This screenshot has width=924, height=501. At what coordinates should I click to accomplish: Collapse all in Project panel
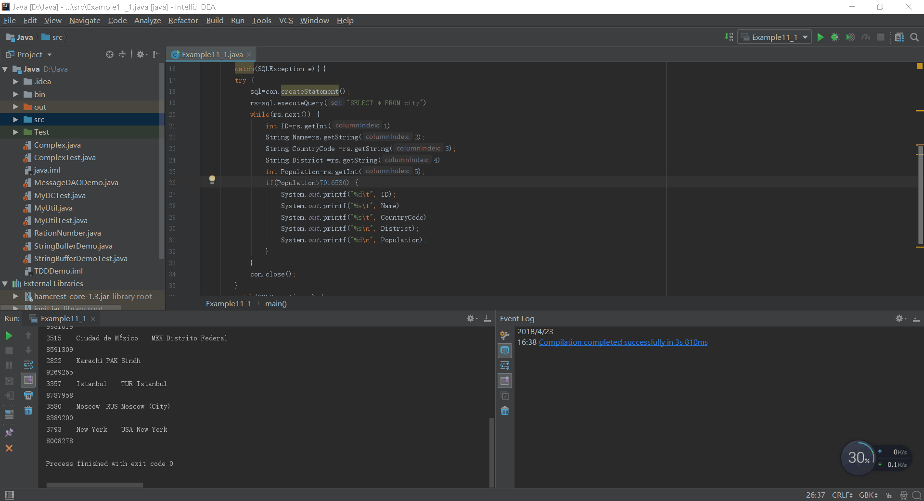click(122, 54)
